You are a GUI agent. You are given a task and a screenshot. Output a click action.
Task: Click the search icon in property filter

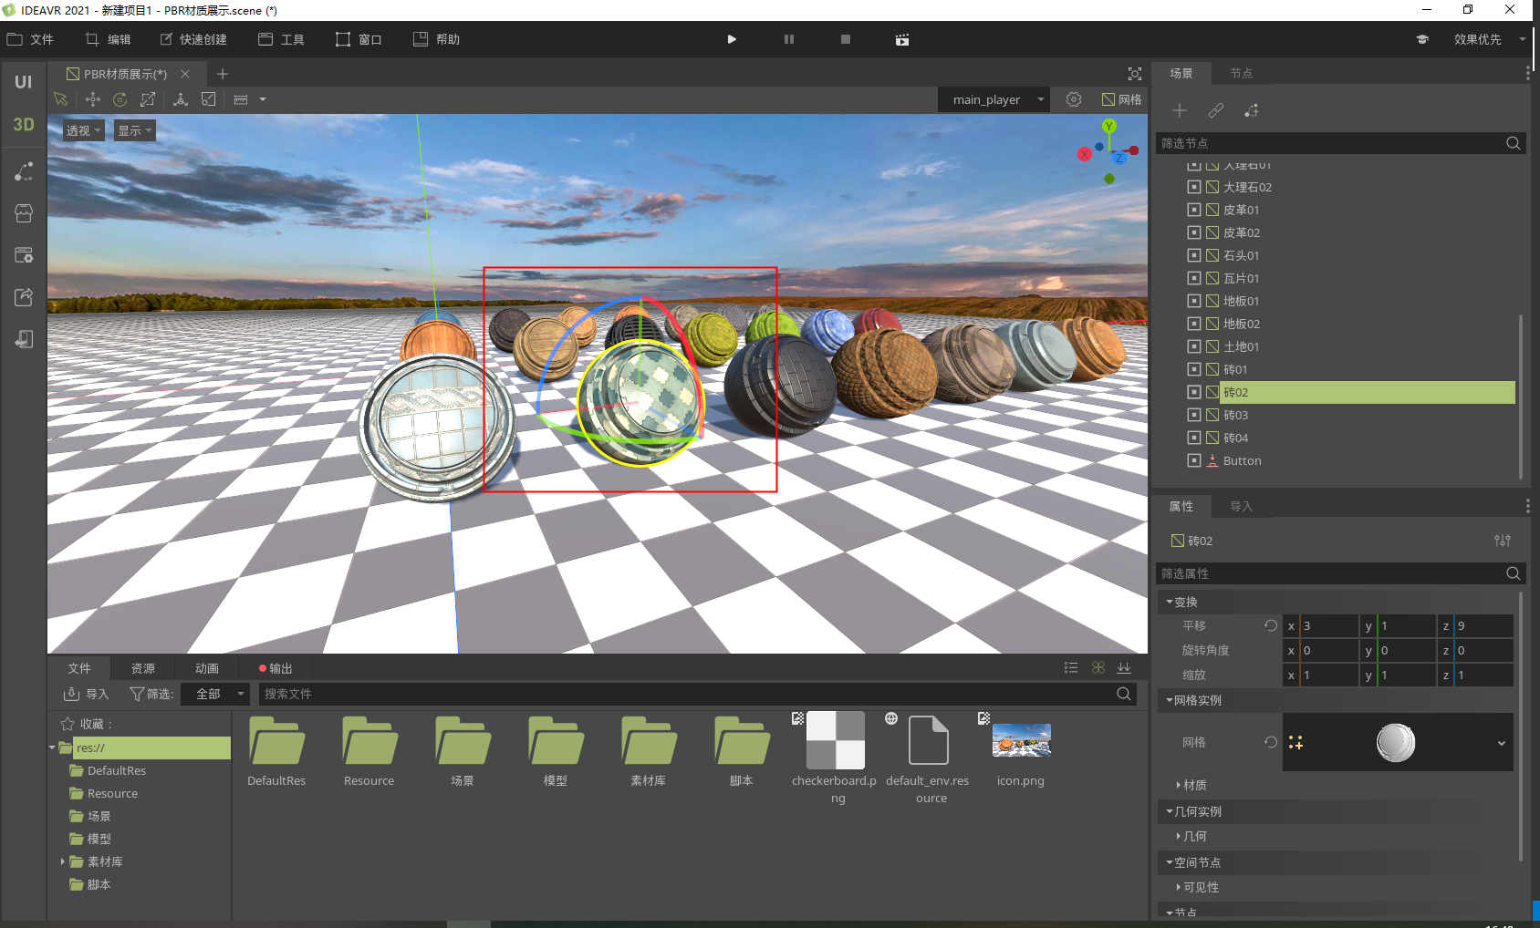1513,573
